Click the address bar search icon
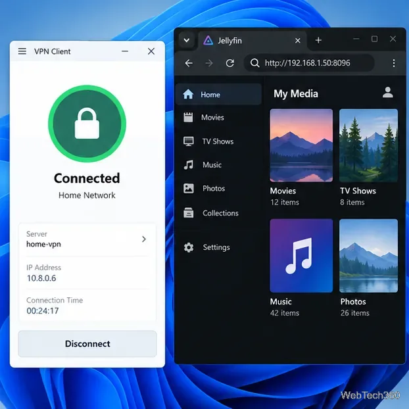 (x=255, y=63)
